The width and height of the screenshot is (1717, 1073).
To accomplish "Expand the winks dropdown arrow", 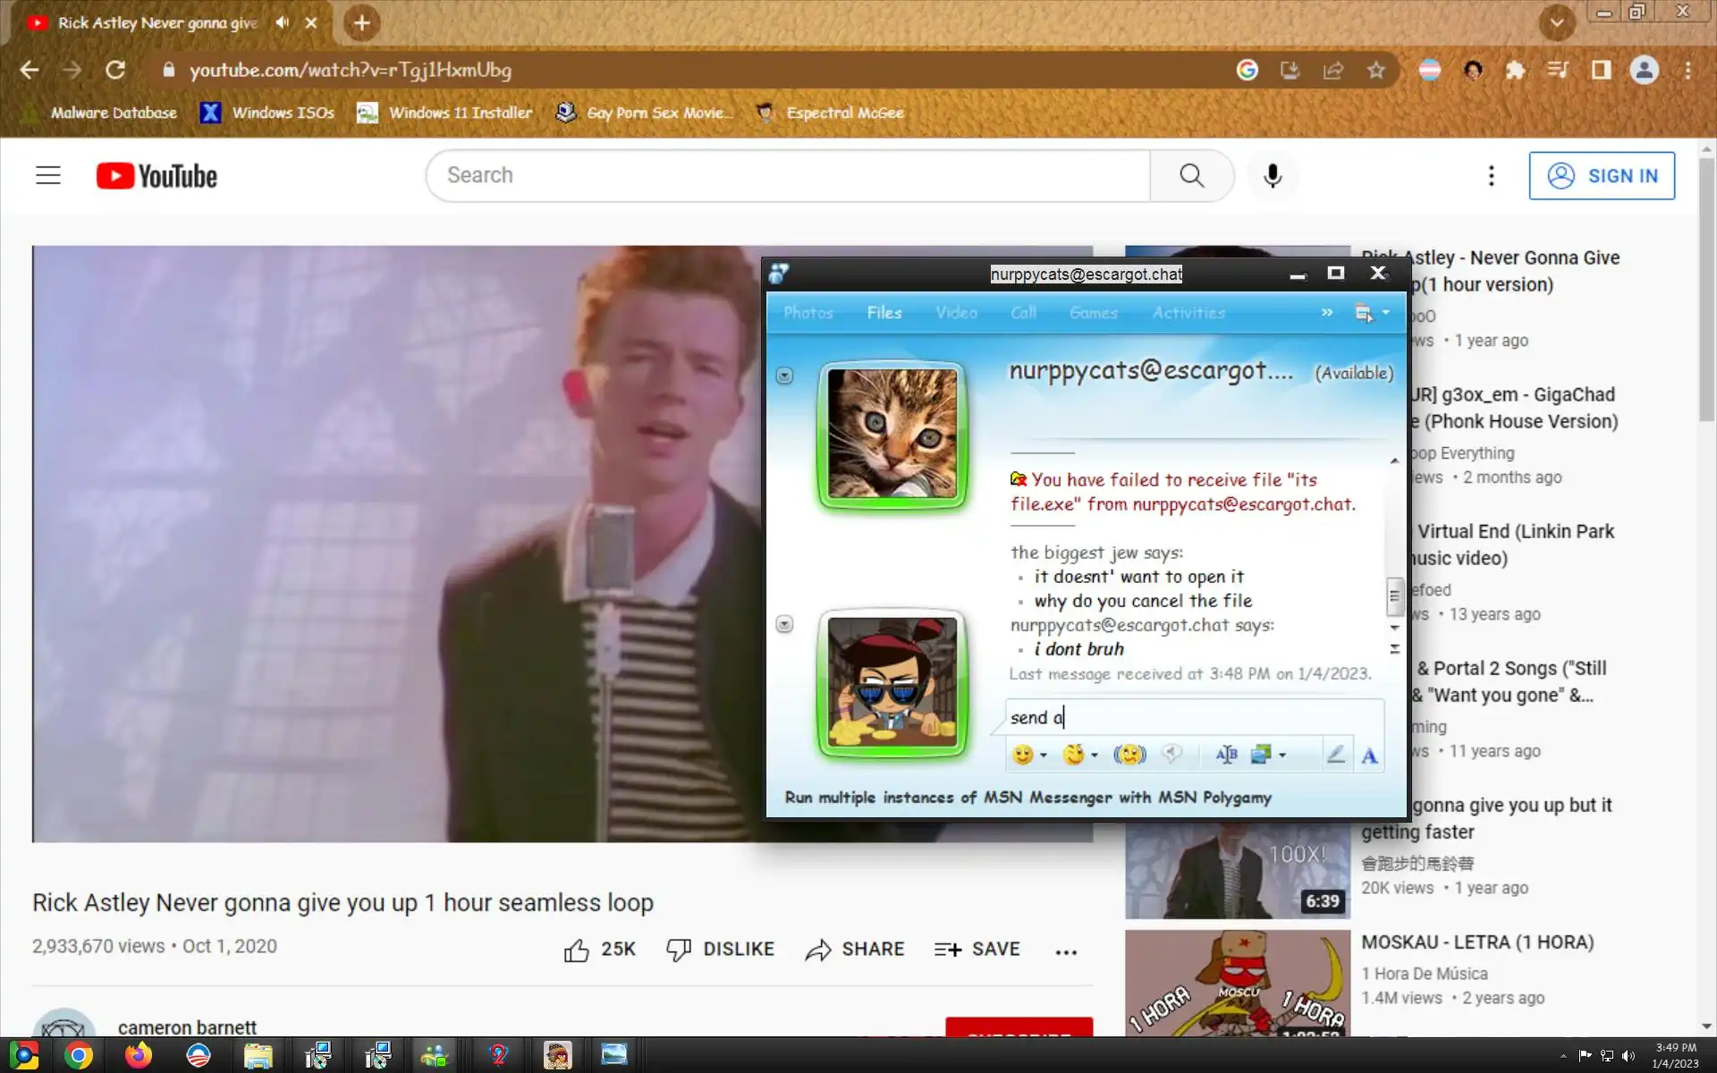I will tap(1095, 756).
